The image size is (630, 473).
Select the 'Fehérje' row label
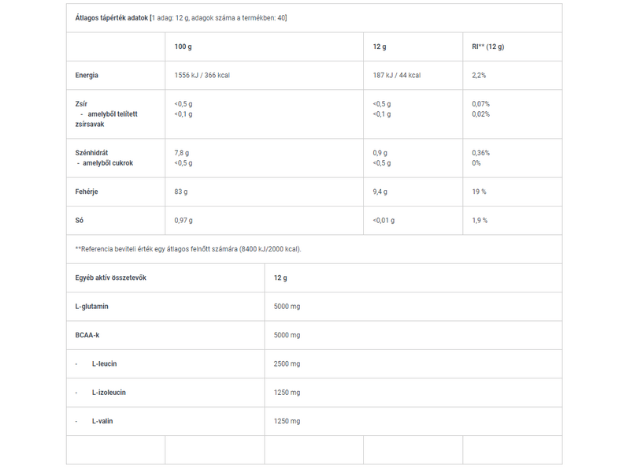[x=87, y=192]
